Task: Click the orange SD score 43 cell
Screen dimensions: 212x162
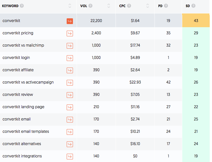Action: tap(196, 21)
